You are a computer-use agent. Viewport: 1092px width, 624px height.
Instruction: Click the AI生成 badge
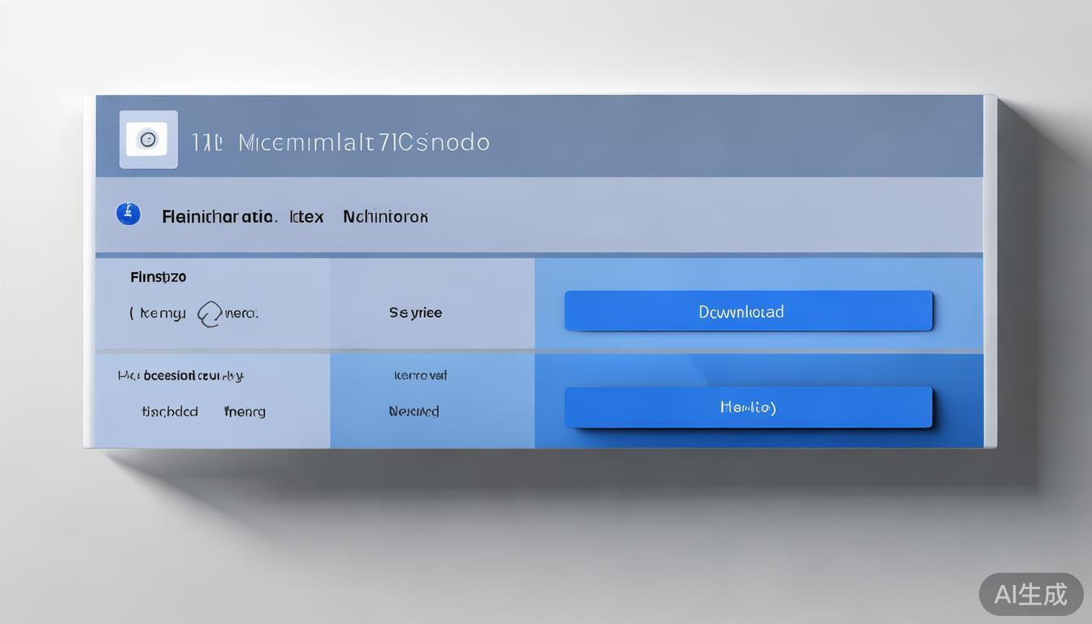(x=1030, y=594)
